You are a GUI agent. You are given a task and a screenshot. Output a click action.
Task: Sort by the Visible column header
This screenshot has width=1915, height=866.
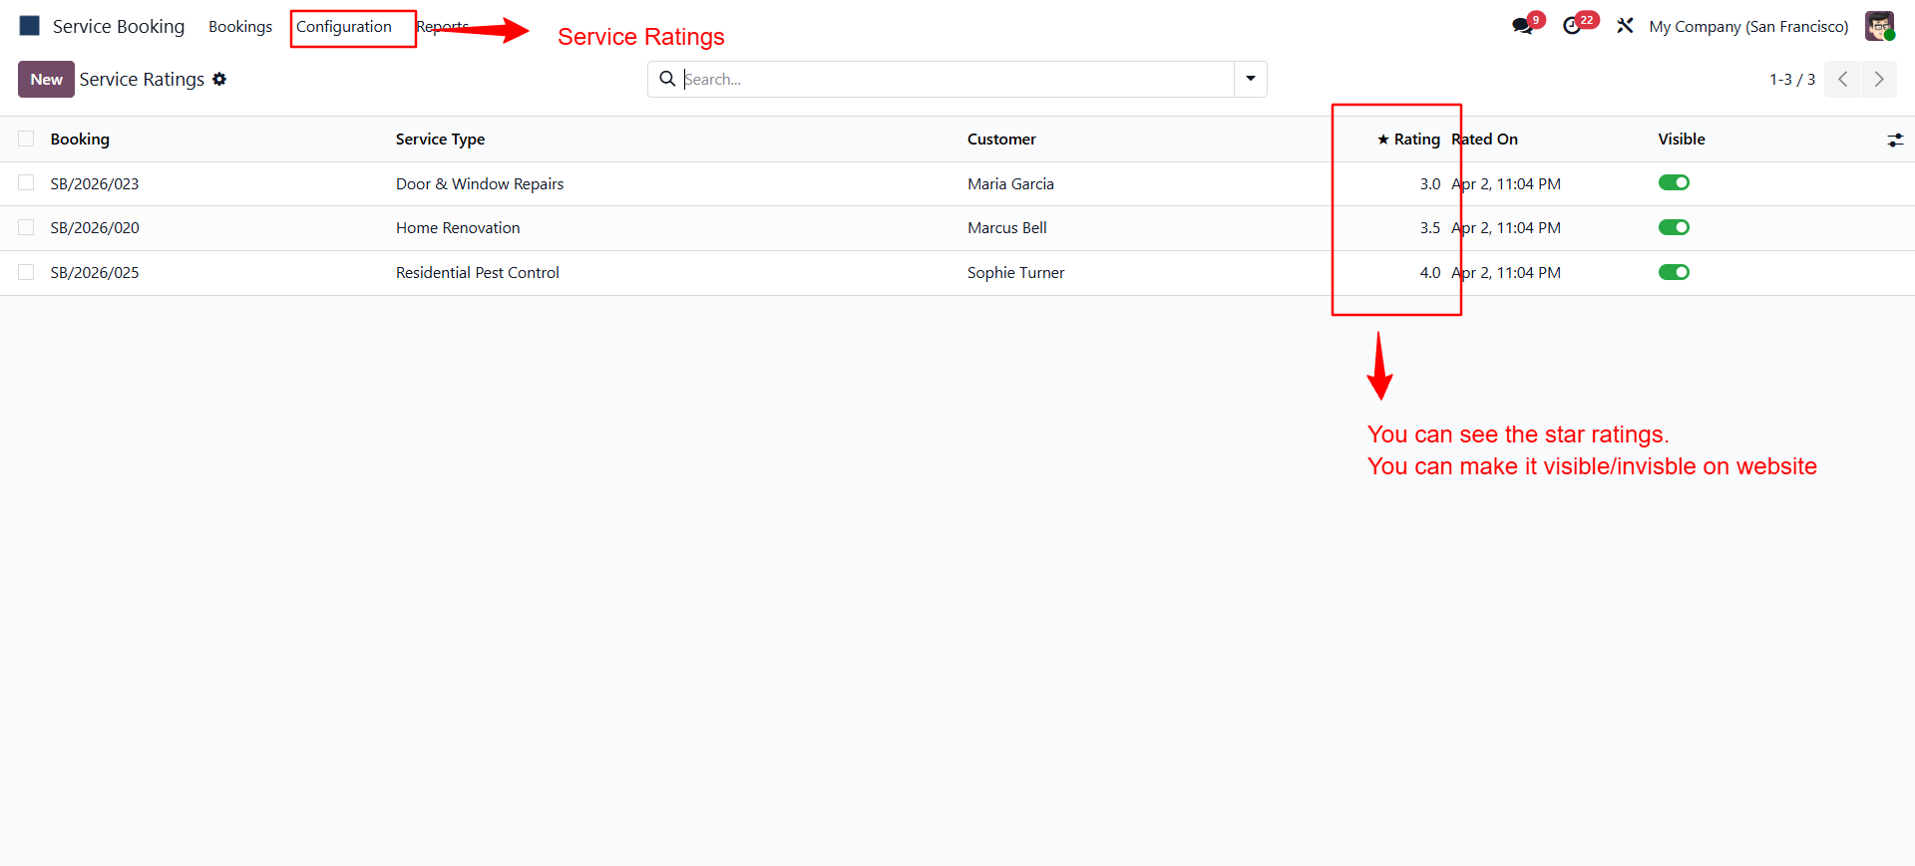1682,139
